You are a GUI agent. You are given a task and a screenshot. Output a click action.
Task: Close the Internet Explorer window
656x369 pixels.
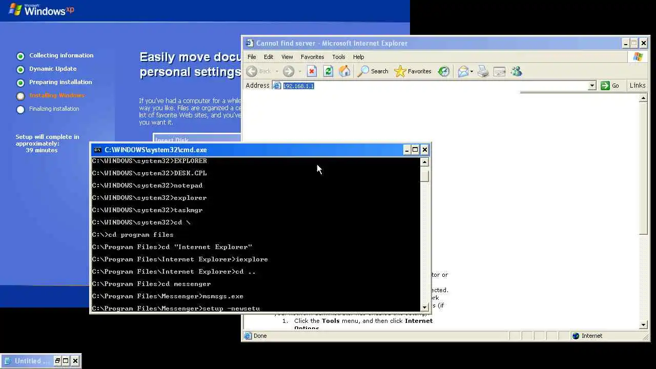click(644, 43)
